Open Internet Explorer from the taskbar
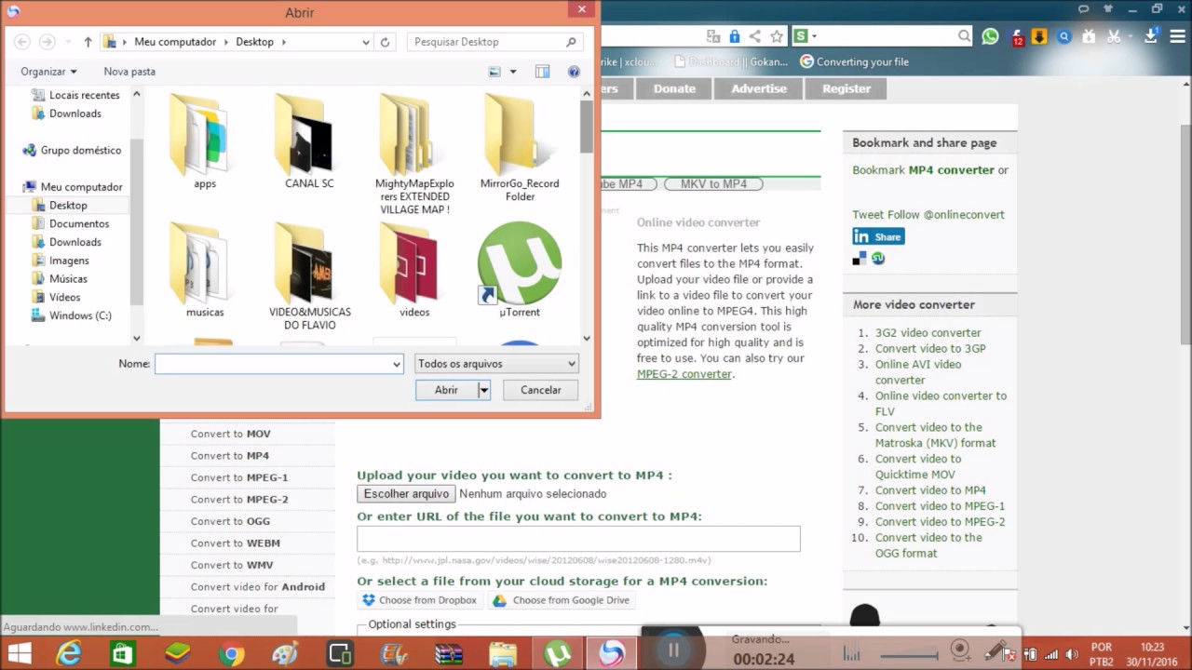 coord(69,654)
